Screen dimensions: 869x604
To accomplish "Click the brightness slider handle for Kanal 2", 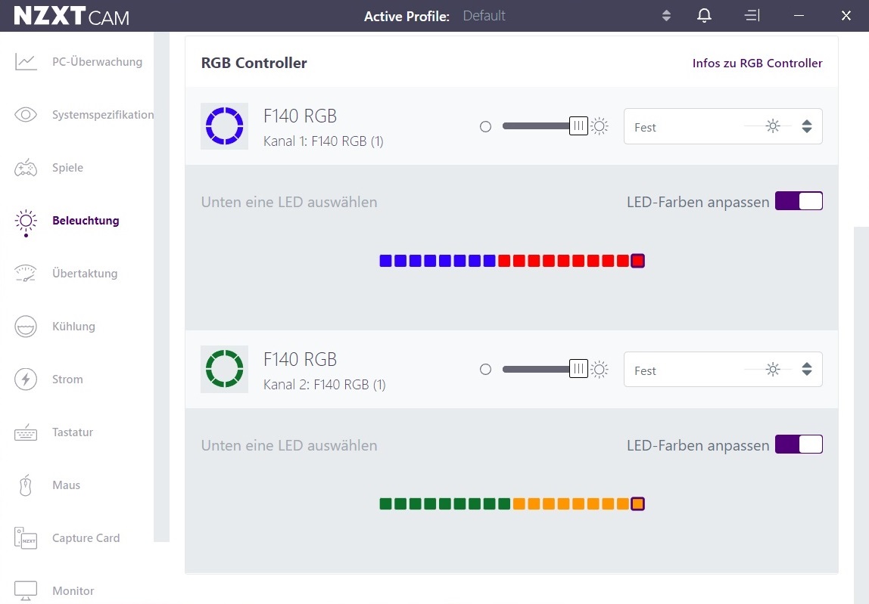I will point(578,369).
